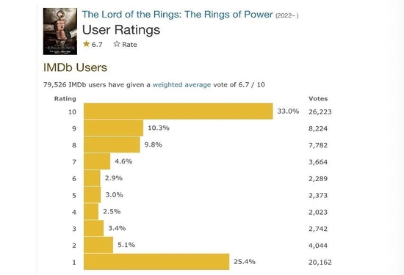404x275 pixels.
Task: Click the 20,162 votes count
Action: (x=320, y=263)
